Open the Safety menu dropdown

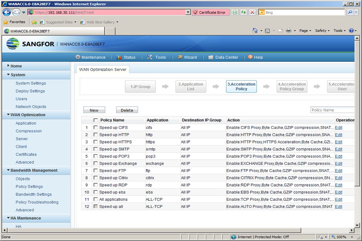coord(322,31)
